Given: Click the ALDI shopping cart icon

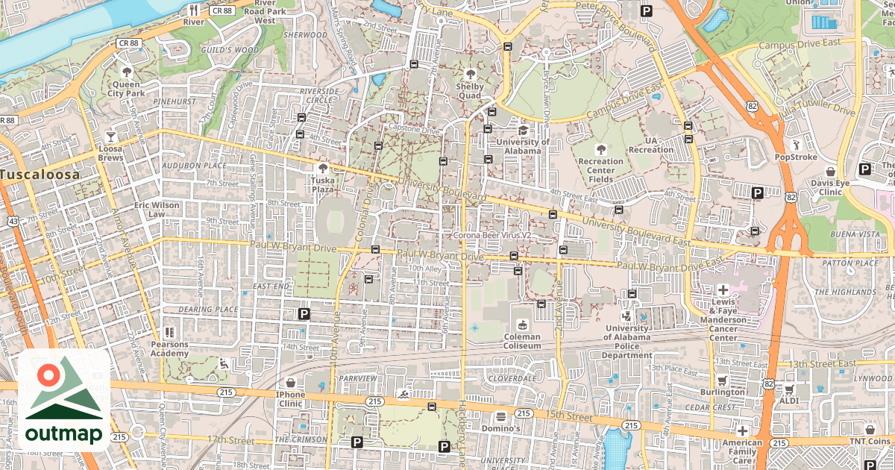Looking at the screenshot, I should pos(789,389).
